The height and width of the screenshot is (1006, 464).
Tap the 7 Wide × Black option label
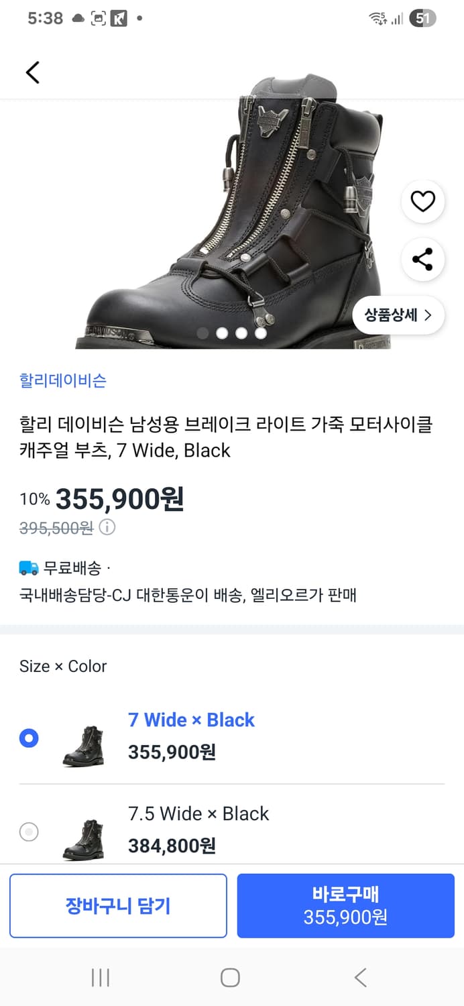click(x=192, y=720)
